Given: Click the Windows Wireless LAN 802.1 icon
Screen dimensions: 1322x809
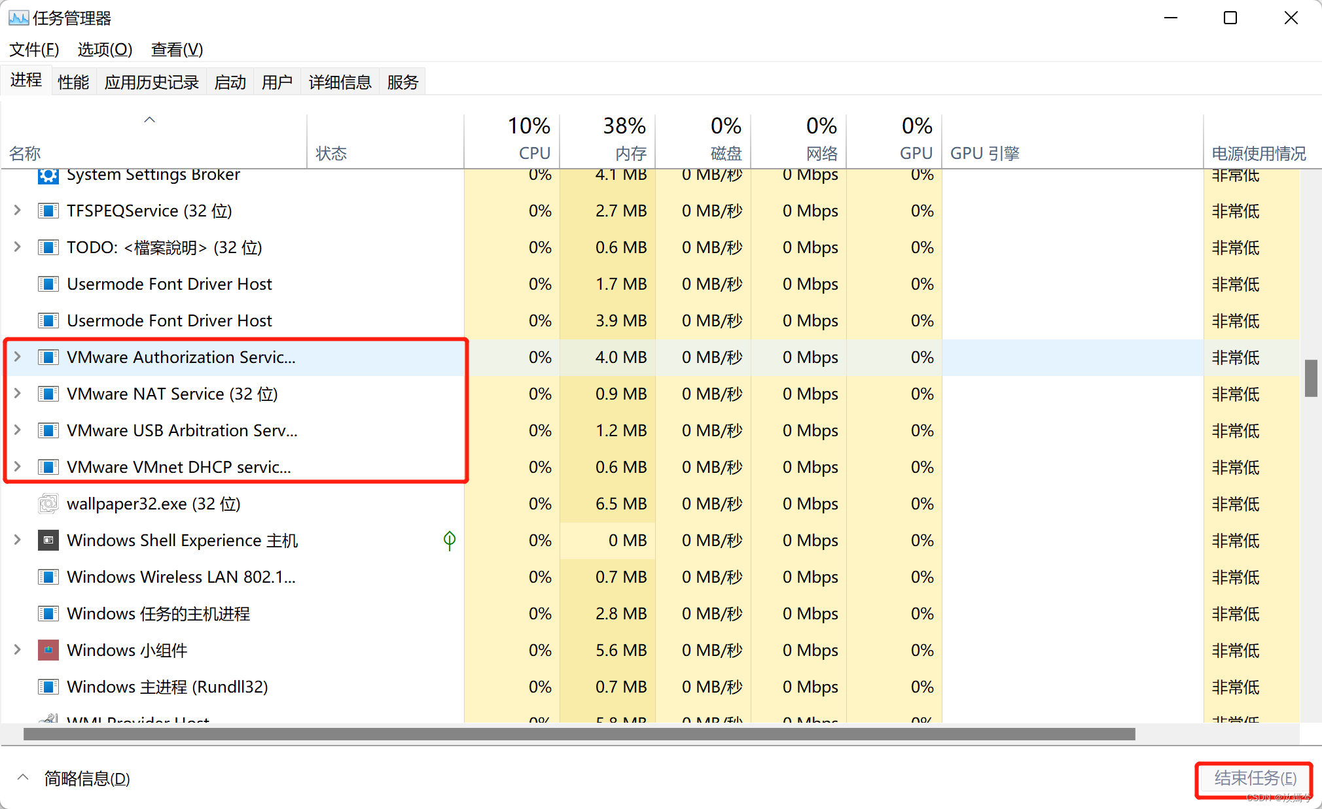Looking at the screenshot, I should [x=48, y=577].
